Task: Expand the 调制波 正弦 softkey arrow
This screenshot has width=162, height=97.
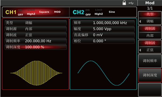Action: tap(140, 50)
